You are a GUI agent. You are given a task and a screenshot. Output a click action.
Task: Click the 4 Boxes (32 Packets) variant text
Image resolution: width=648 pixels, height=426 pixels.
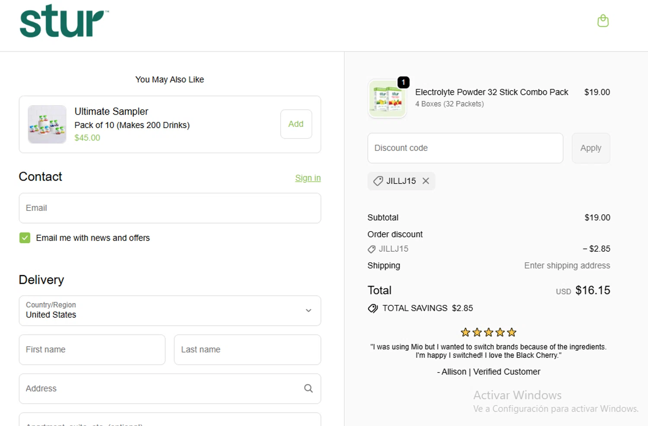[449, 104]
